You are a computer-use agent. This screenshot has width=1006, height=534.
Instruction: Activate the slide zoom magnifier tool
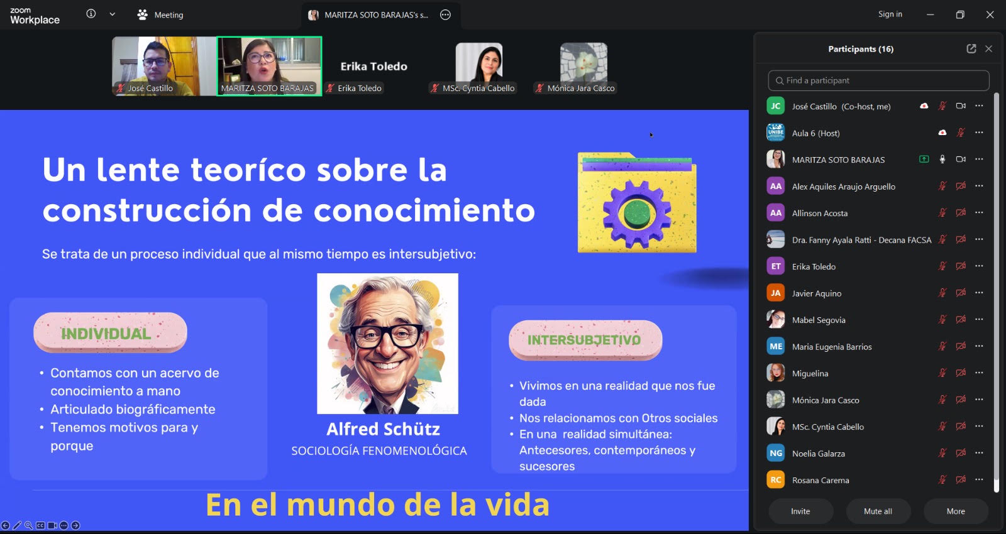click(x=28, y=525)
